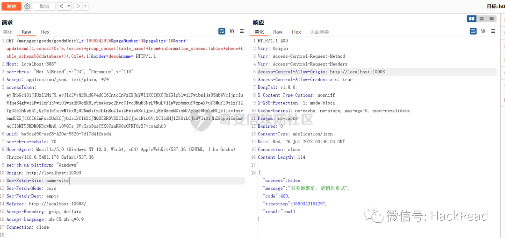Click the 'accessToken:' header name
This screenshot has height=238, width=505.
point(21,87)
